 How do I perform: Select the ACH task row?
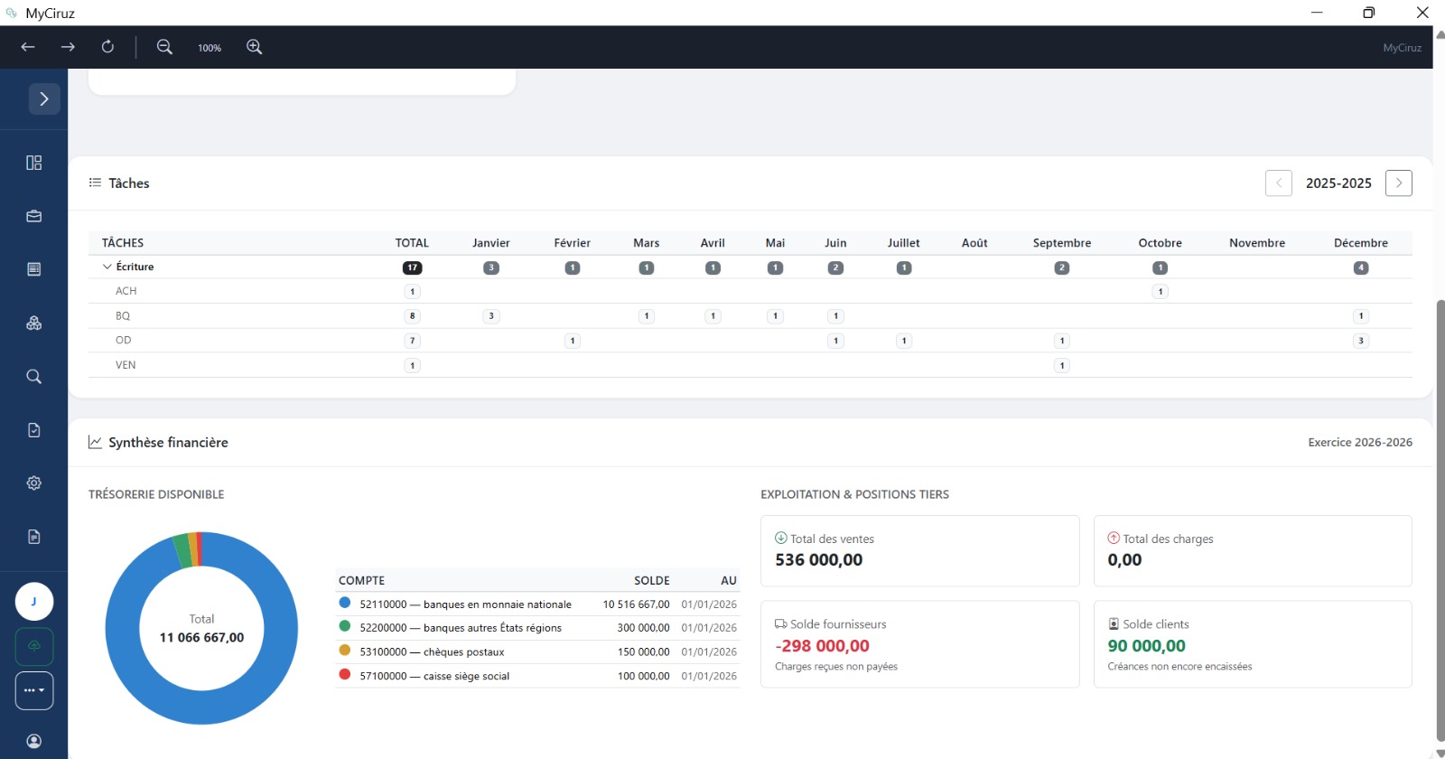click(x=750, y=291)
